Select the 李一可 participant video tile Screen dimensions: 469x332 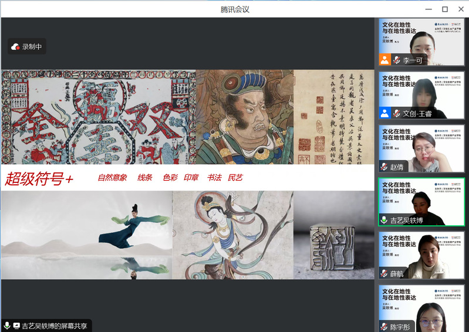(421, 42)
